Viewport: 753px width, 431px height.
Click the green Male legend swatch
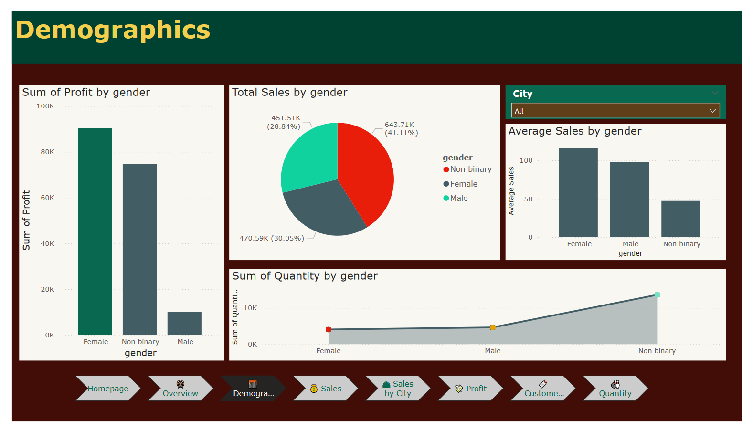point(446,198)
